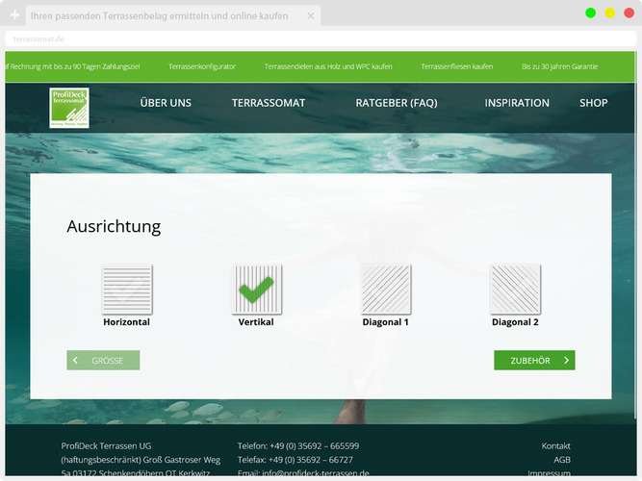Screen dimensions: 642x481
Task: Navigate to Inspiration page
Action: coord(517,103)
